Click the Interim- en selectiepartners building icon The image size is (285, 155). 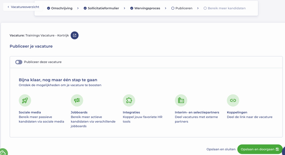181,100
